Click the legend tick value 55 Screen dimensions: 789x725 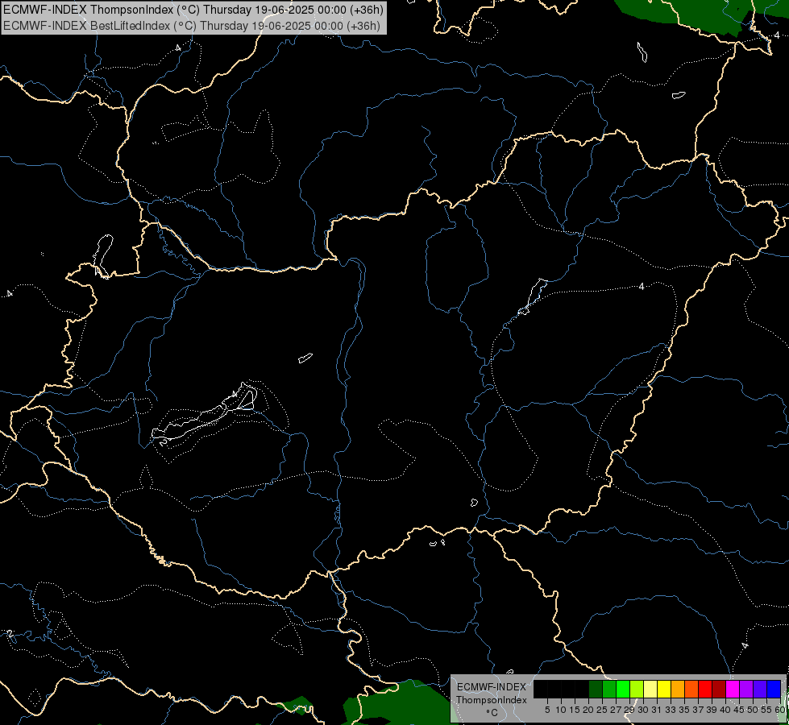766,710
